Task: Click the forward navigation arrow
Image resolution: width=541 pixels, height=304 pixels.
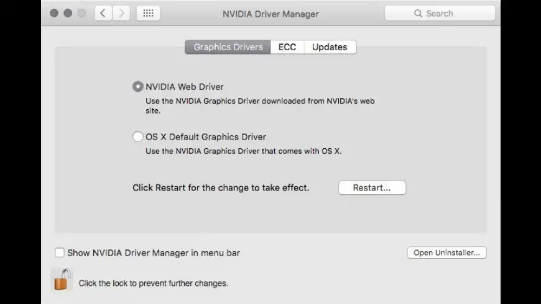Action: (x=121, y=13)
